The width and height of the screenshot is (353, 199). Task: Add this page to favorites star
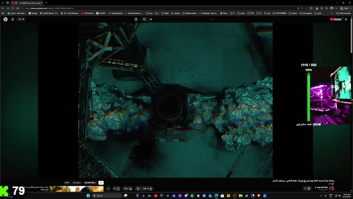point(306,8)
